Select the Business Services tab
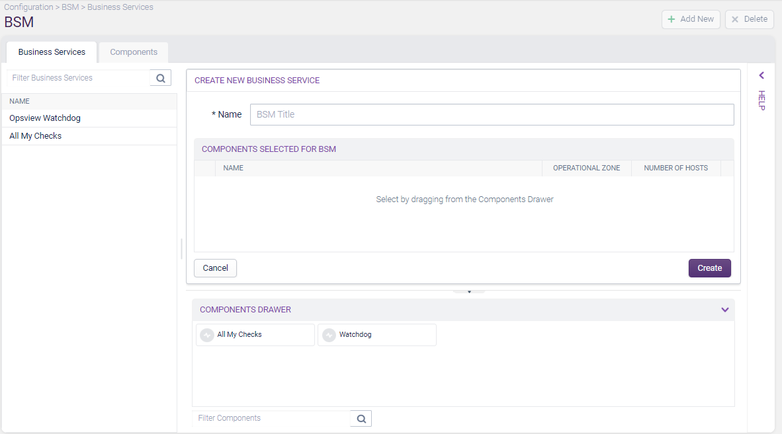The height and width of the screenshot is (434, 782). point(52,52)
